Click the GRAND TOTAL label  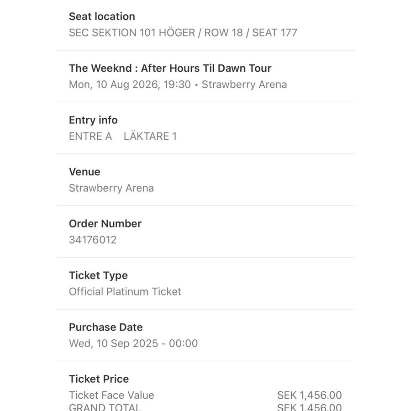click(105, 407)
